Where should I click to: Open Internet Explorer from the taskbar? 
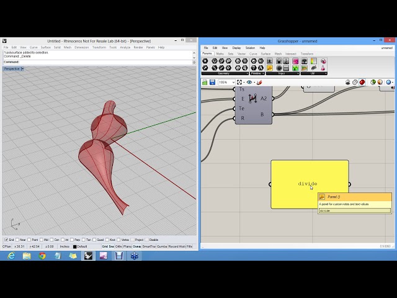(x=11, y=256)
